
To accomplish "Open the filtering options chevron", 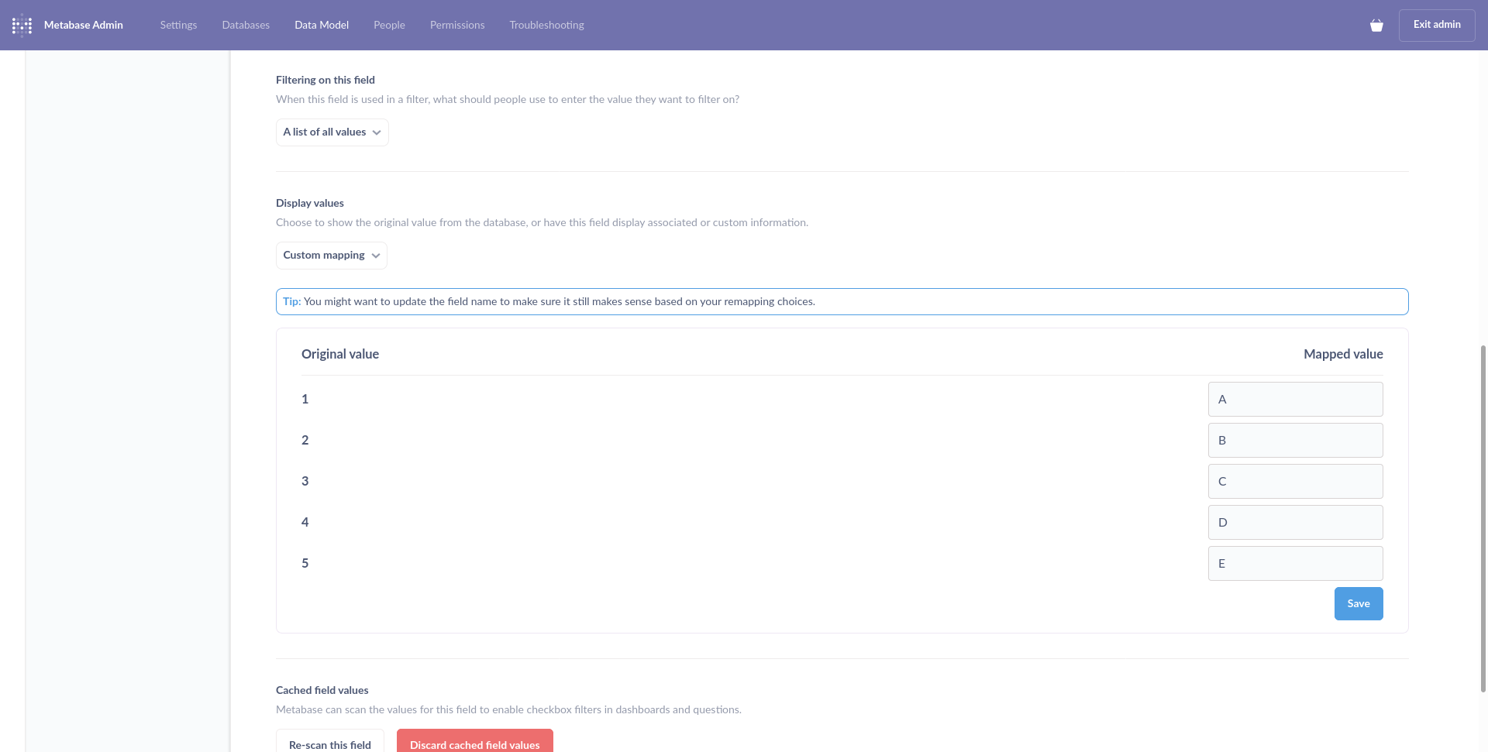I will point(377,132).
